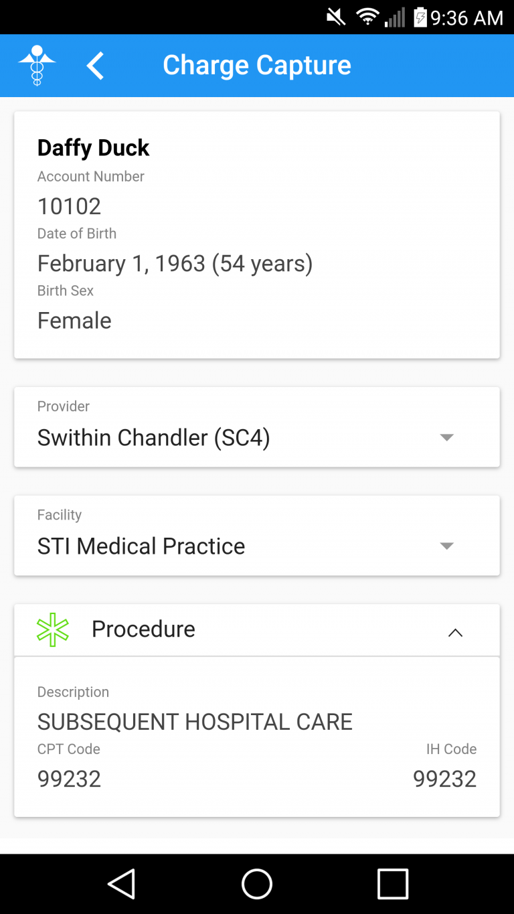Open the Facility dropdown arrow
This screenshot has height=914, width=514.
pyautogui.click(x=446, y=546)
